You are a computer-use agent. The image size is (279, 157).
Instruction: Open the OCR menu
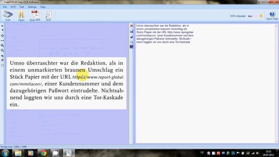point(13,7)
